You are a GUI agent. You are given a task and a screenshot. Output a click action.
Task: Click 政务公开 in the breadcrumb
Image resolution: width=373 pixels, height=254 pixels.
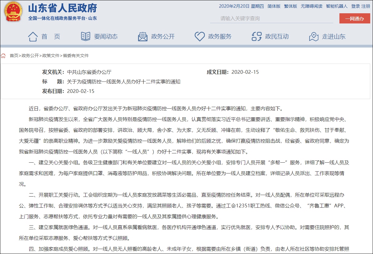pyautogui.click(x=30, y=56)
